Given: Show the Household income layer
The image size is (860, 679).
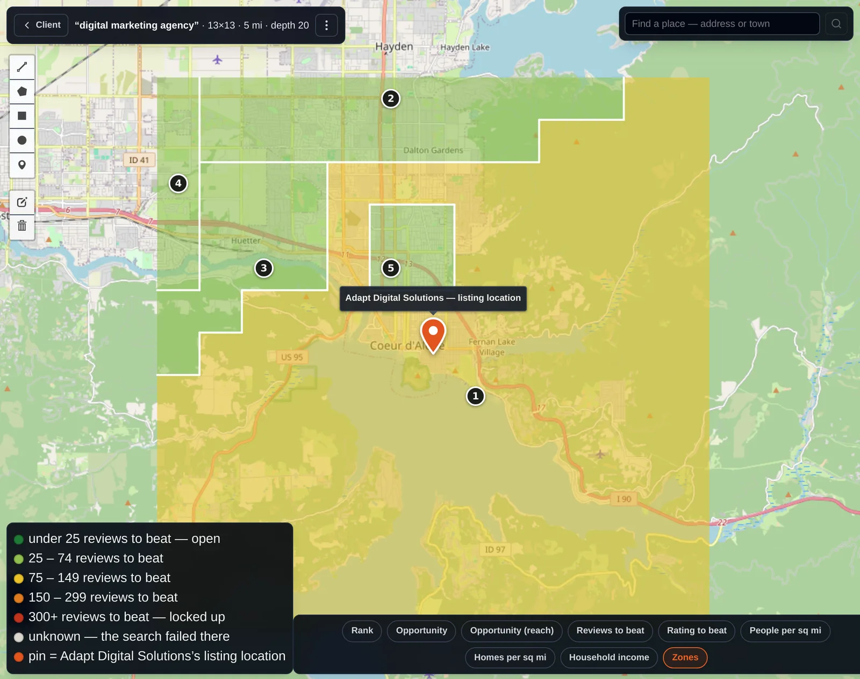Looking at the screenshot, I should coord(609,657).
